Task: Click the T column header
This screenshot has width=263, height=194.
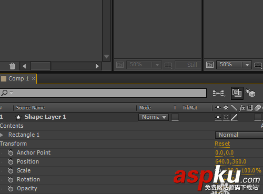Action: pyautogui.click(x=175, y=108)
